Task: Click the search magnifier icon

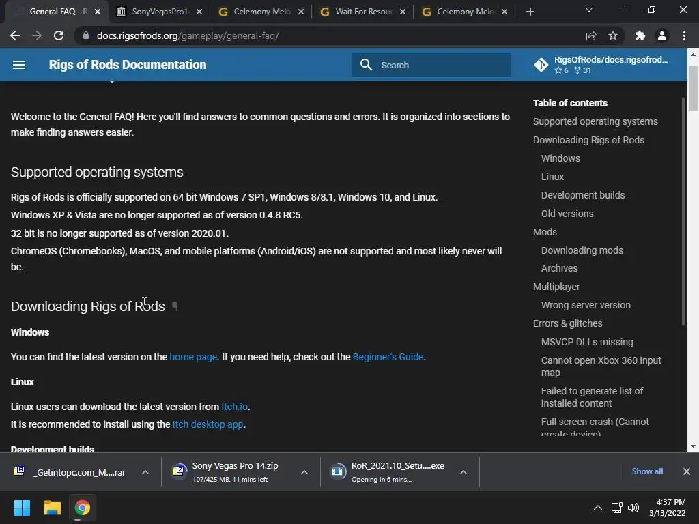Action: [366, 65]
